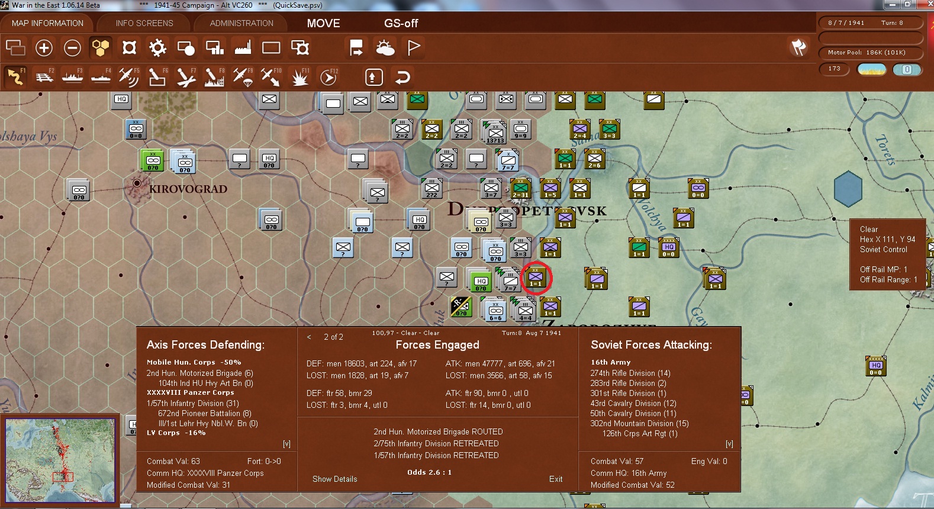Click 2nd Hun. Motorized Brigade (6) entry

(x=199, y=373)
